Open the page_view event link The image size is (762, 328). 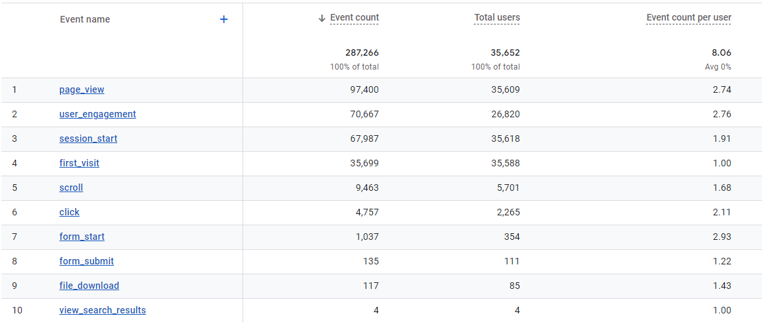coord(82,89)
